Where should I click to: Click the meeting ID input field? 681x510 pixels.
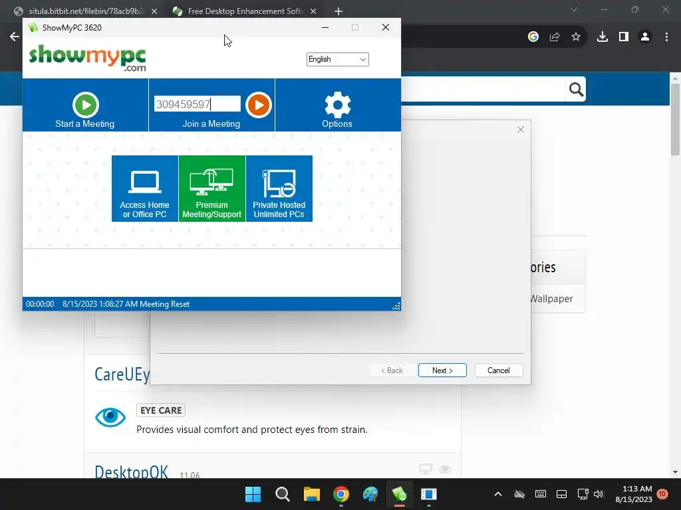[x=197, y=104]
